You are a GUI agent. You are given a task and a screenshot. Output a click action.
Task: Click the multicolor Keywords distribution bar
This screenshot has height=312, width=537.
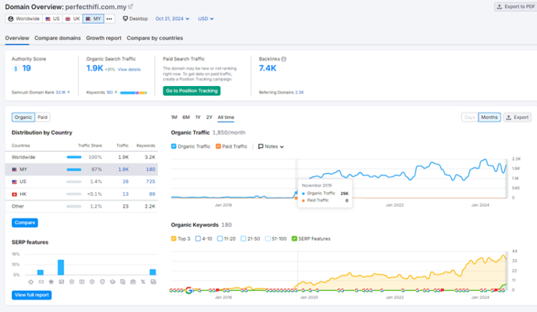(x=134, y=92)
